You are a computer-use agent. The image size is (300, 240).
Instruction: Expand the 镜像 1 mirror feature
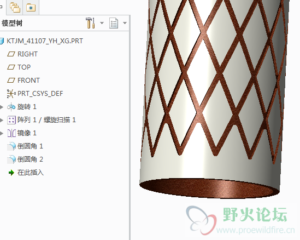tap(2, 133)
